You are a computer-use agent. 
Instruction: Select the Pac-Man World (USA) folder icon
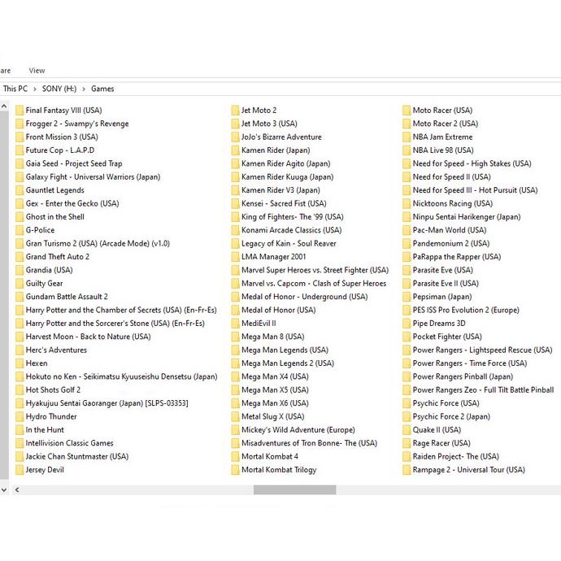(x=407, y=230)
